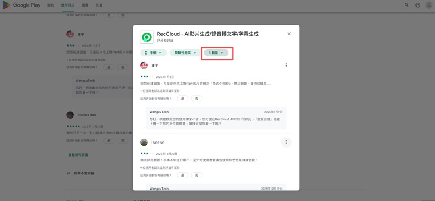Open the 手機 device filter dropdown
The width and height of the screenshot is (435, 201).
(x=153, y=53)
